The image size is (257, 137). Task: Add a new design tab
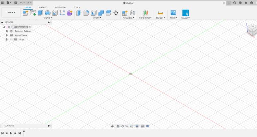pyautogui.click(x=229, y=3)
